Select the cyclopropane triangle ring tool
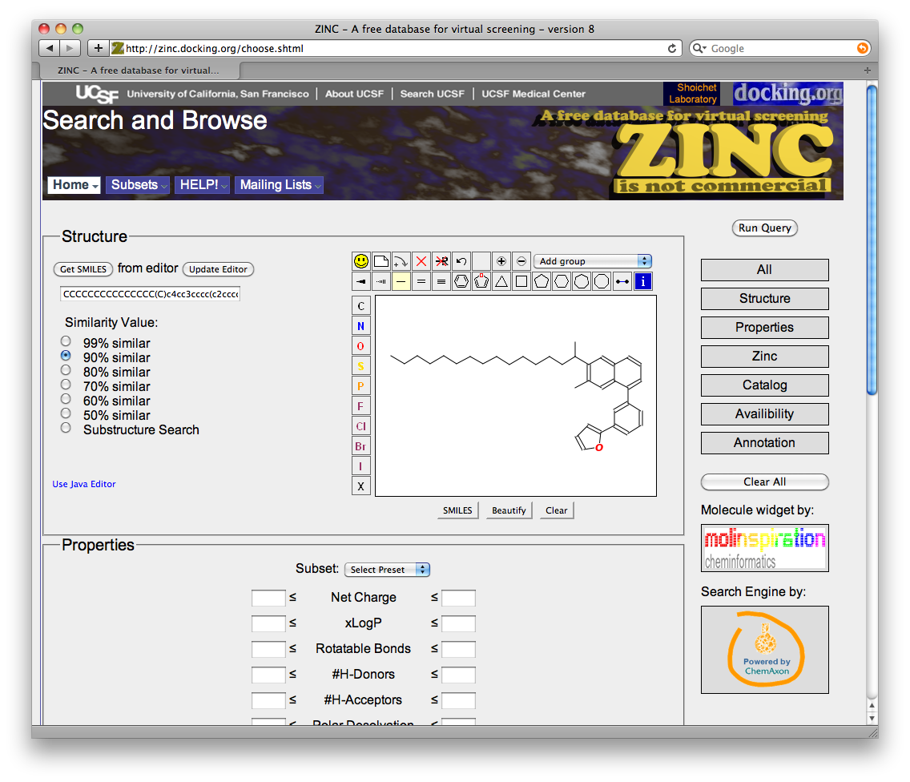The height and width of the screenshot is (782, 910). click(501, 281)
